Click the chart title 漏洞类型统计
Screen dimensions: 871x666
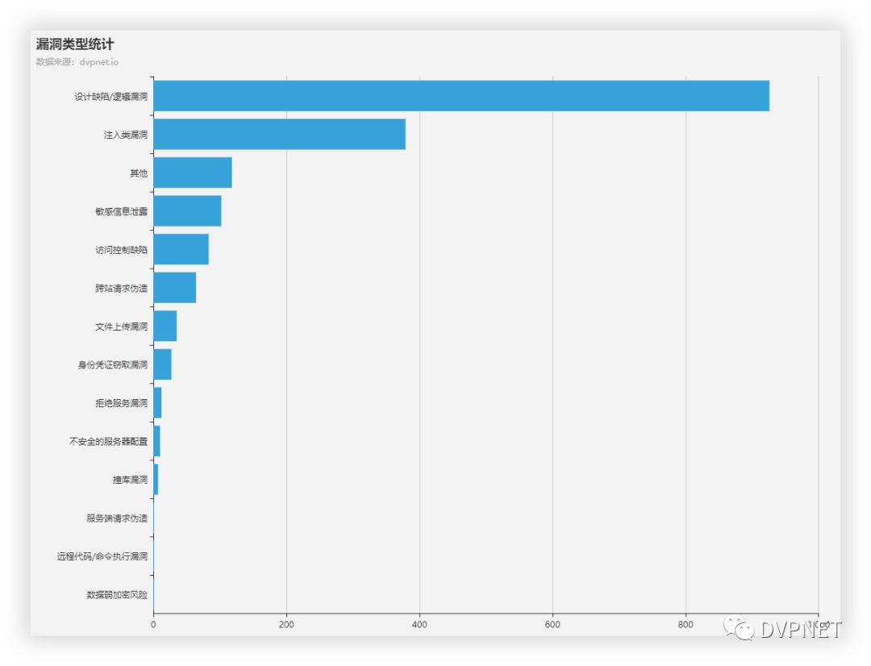[75, 44]
